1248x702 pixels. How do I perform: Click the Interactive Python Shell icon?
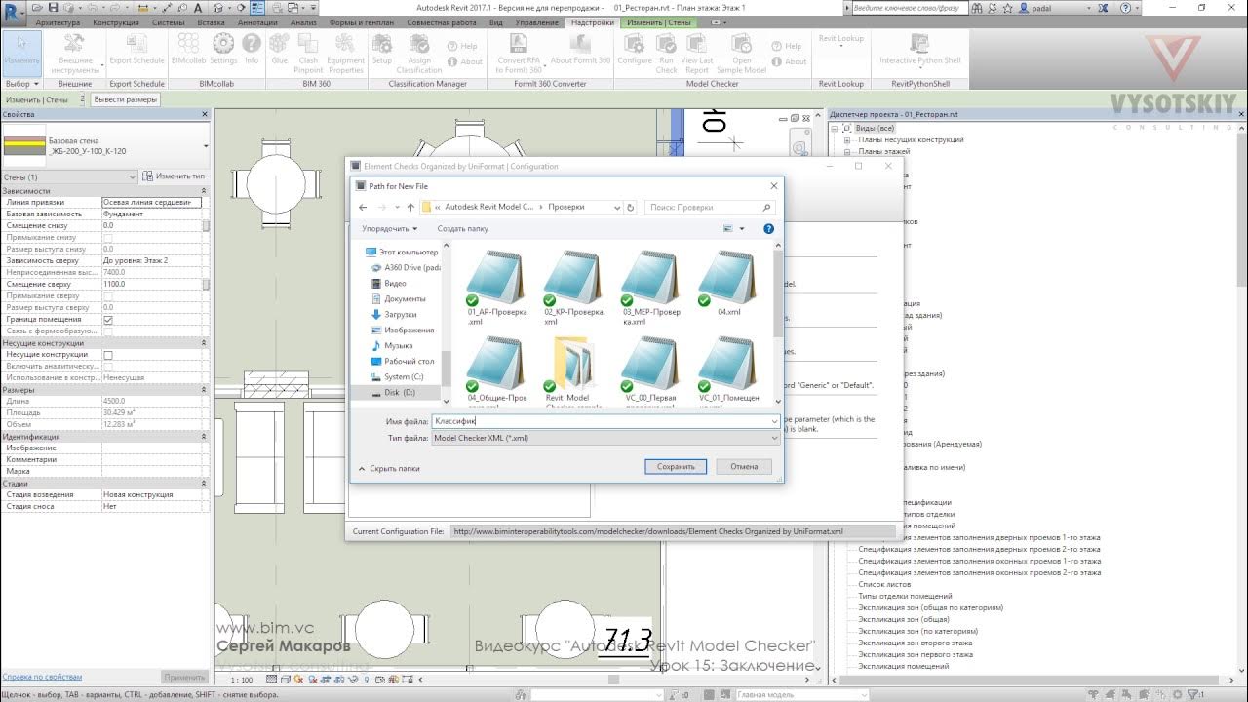tap(920, 51)
